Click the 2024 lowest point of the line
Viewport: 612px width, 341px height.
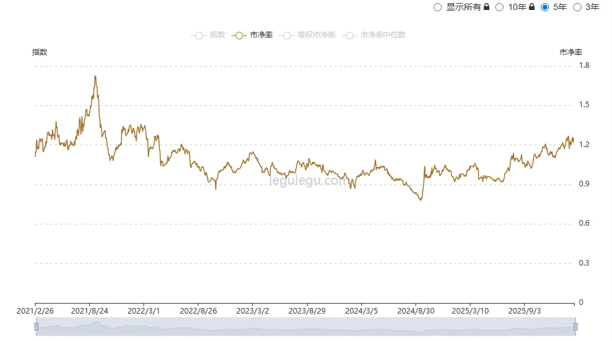(x=420, y=199)
